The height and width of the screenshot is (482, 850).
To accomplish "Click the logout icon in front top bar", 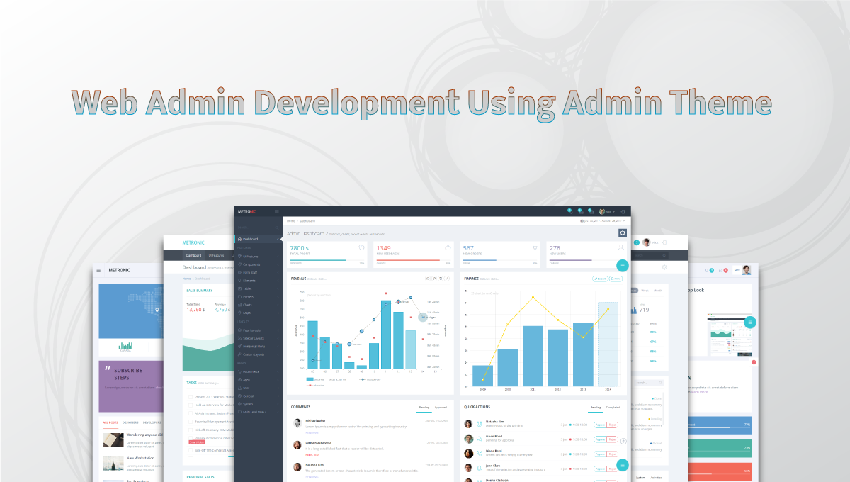I will 623,211.
